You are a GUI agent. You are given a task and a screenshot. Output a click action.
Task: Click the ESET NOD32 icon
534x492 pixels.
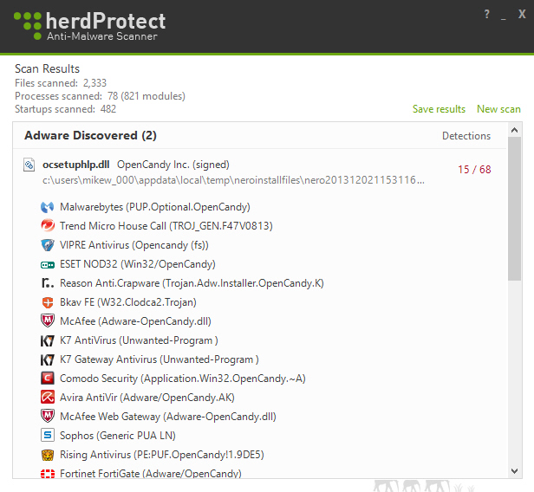pyautogui.click(x=48, y=264)
